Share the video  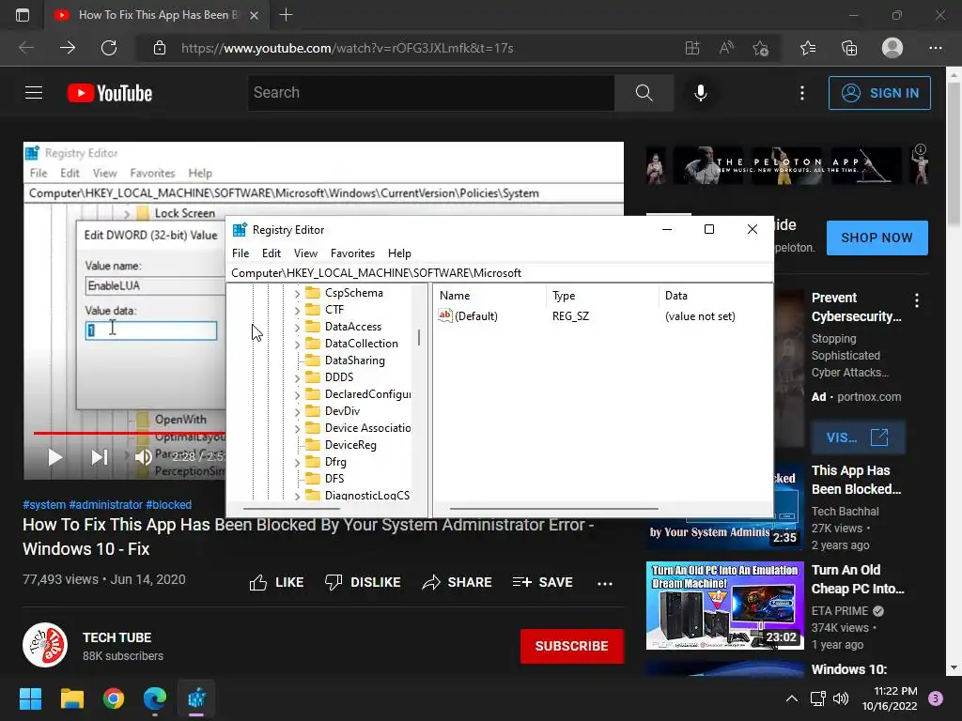pos(458,582)
